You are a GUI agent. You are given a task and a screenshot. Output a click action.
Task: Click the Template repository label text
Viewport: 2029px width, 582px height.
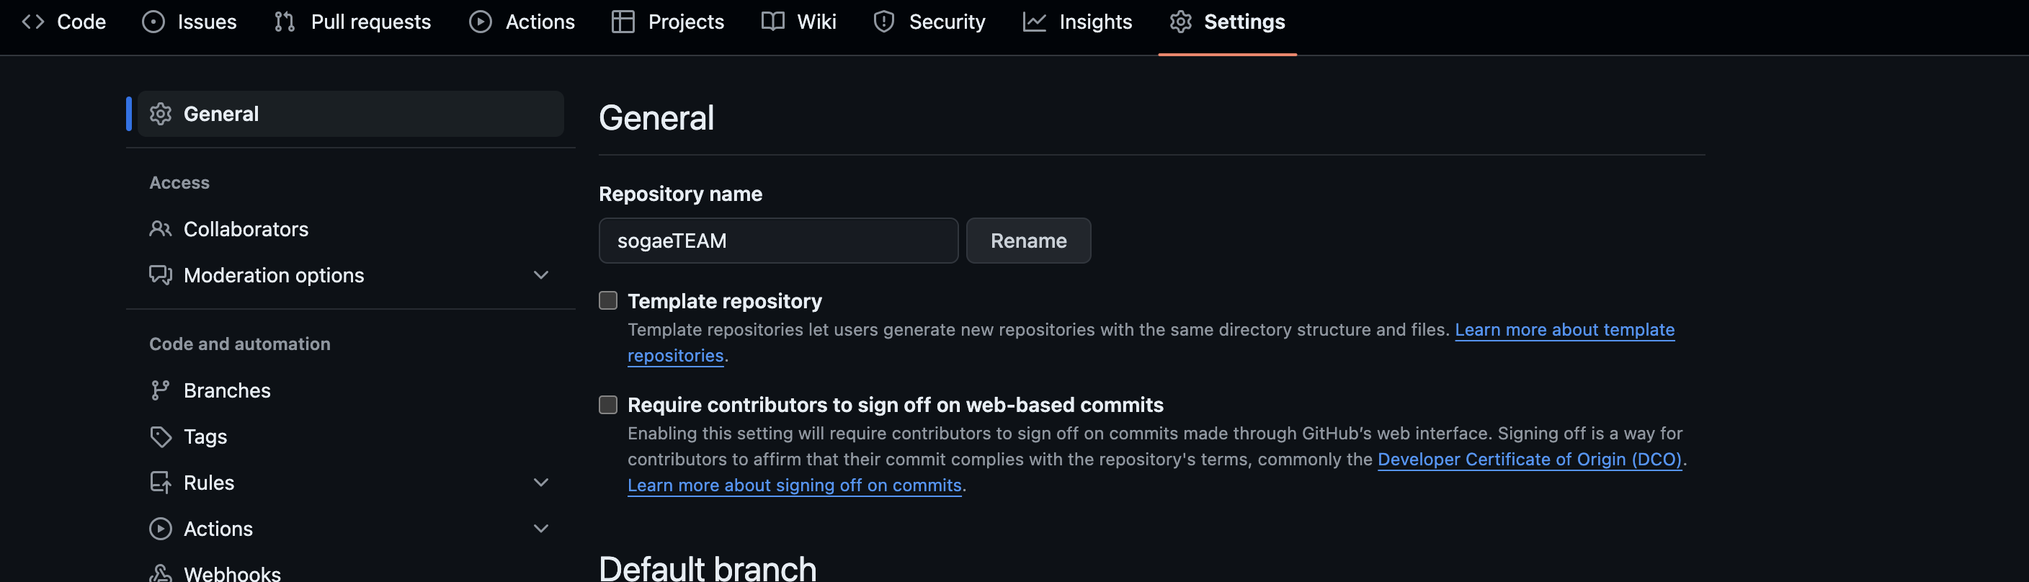tap(724, 301)
